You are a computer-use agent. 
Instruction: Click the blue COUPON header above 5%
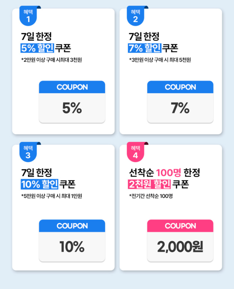(x=72, y=87)
